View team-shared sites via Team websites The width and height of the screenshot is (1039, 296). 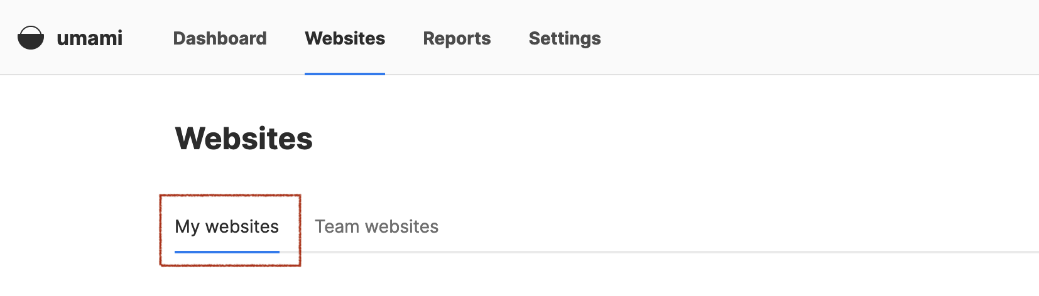pyautogui.click(x=376, y=226)
